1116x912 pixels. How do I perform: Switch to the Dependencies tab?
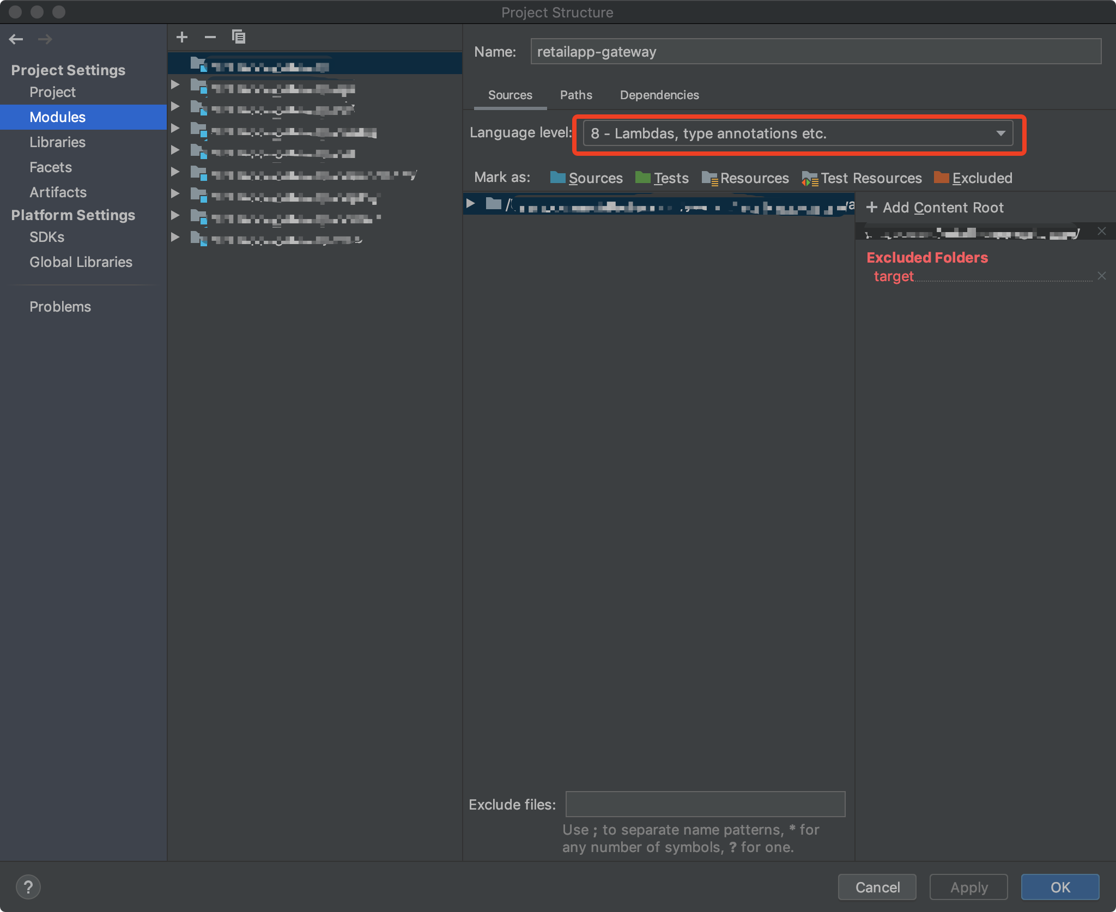coord(659,95)
